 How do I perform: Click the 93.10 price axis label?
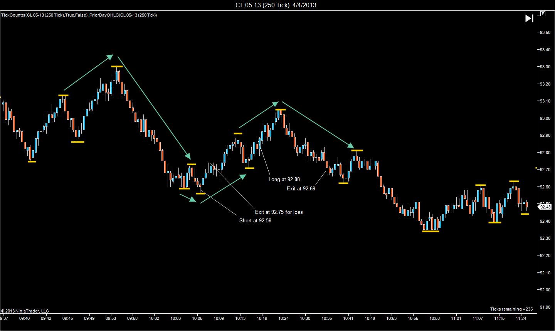[545, 101]
